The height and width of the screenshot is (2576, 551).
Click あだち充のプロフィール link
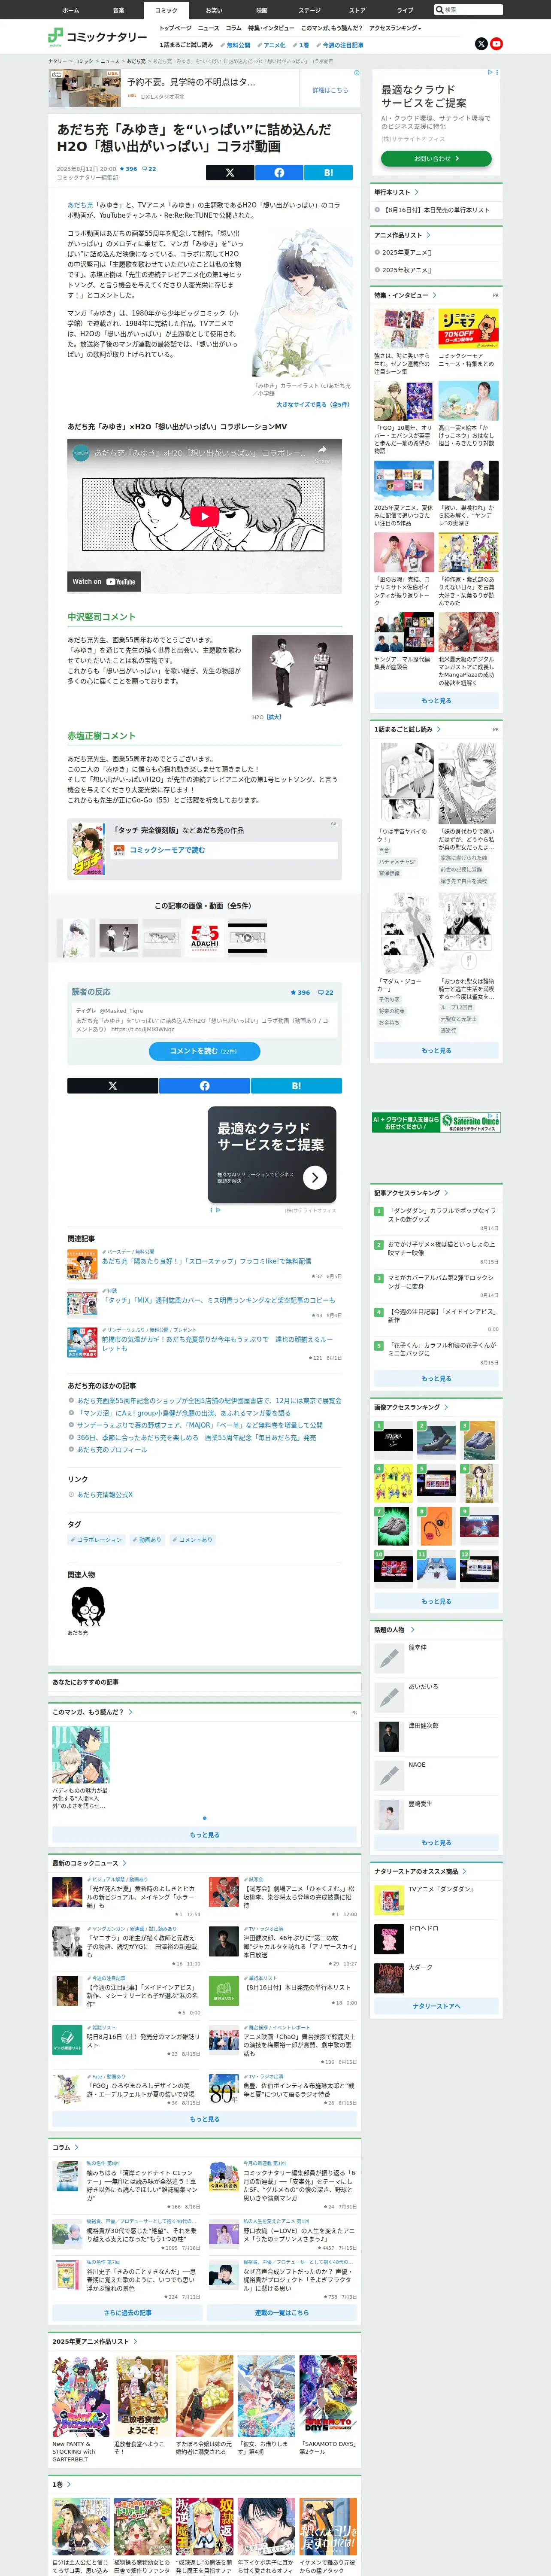click(111, 1450)
